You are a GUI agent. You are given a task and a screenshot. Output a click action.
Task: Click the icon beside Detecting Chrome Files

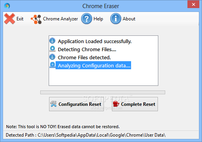tap(53, 49)
